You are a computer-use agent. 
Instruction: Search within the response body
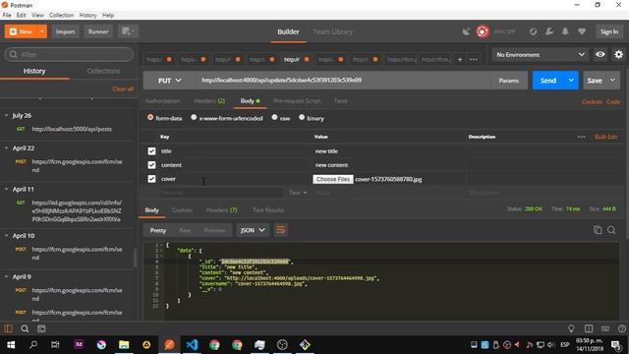click(x=611, y=230)
